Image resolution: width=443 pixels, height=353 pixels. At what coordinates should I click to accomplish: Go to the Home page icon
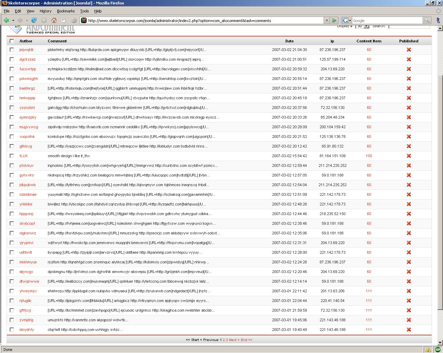[x=54, y=20]
